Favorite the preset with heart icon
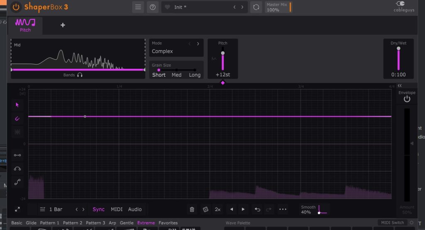 click(168, 7)
